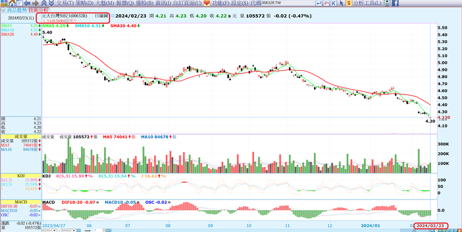462x232 pixels.
Task: Open the red line trend chart icon
Action: click(326, 3)
